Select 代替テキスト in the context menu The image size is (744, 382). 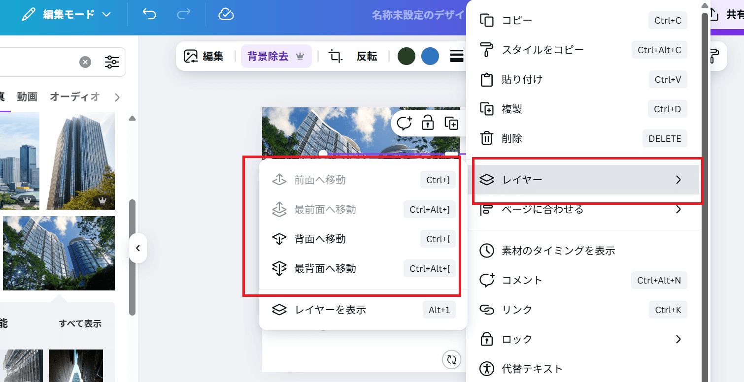[583, 369]
